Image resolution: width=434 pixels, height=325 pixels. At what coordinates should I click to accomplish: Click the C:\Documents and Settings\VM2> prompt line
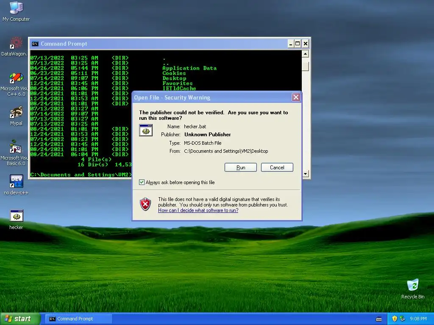[x=81, y=175]
